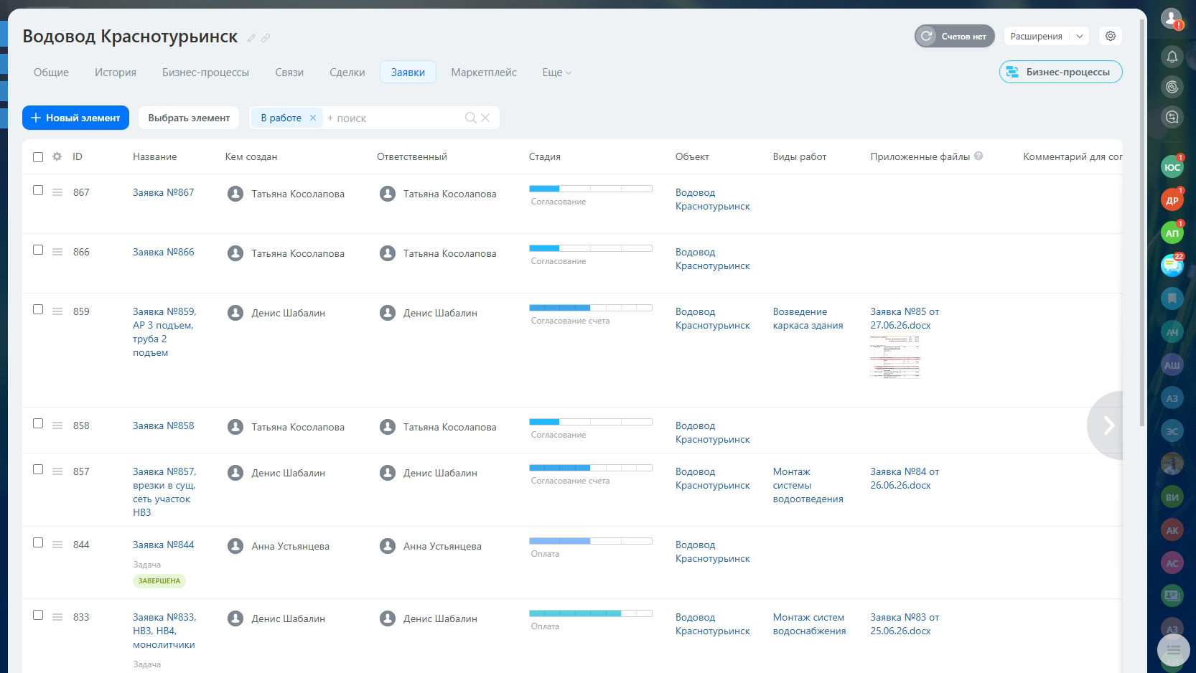1196x673 pixels.
Task: Open row menu icon for item 867
Action: tap(57, 192)
